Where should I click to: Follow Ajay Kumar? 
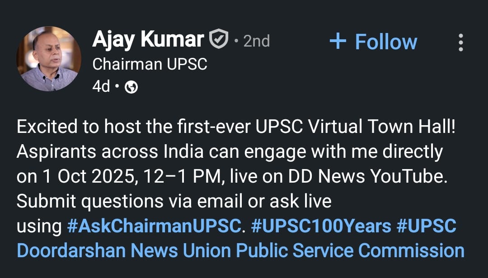(x=385, y=42)
